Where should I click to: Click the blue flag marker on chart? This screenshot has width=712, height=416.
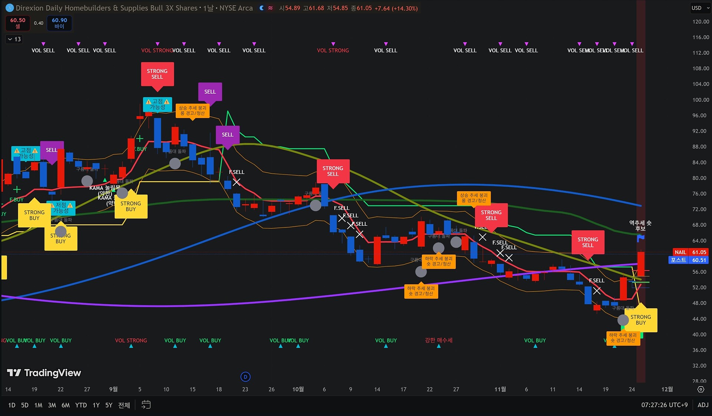[x=640, y=239]
